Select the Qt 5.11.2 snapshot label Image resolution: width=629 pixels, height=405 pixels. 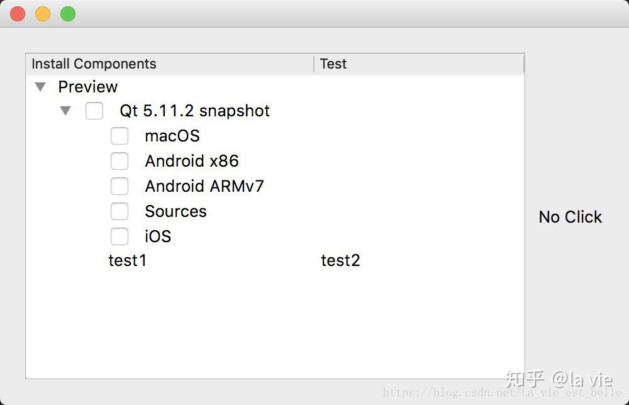pos(194,111)
